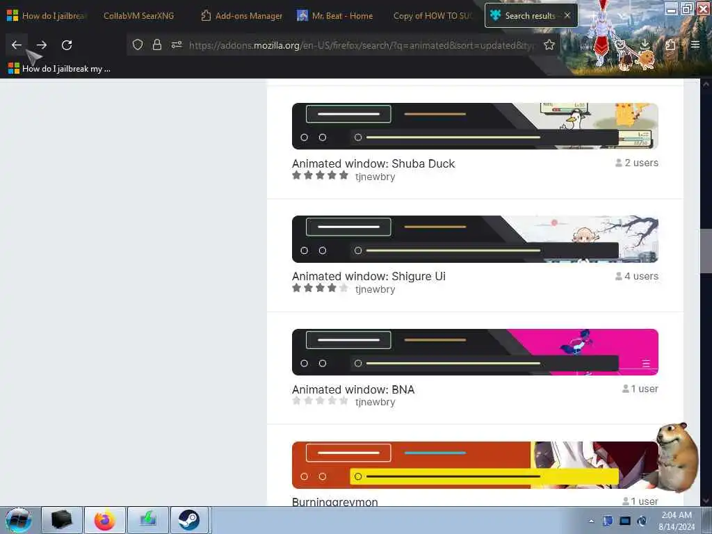Open the Burninggreymon theme title link
The height and width of the screenshot is (534, 712).
click(x=334, y=502)
